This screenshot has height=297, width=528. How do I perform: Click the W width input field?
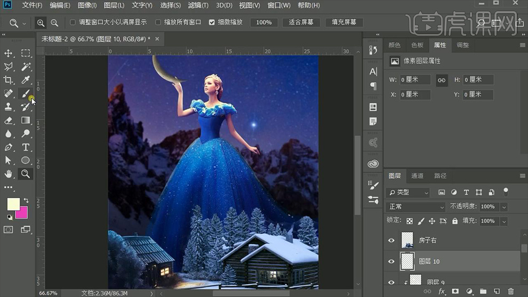click(416, 79)
